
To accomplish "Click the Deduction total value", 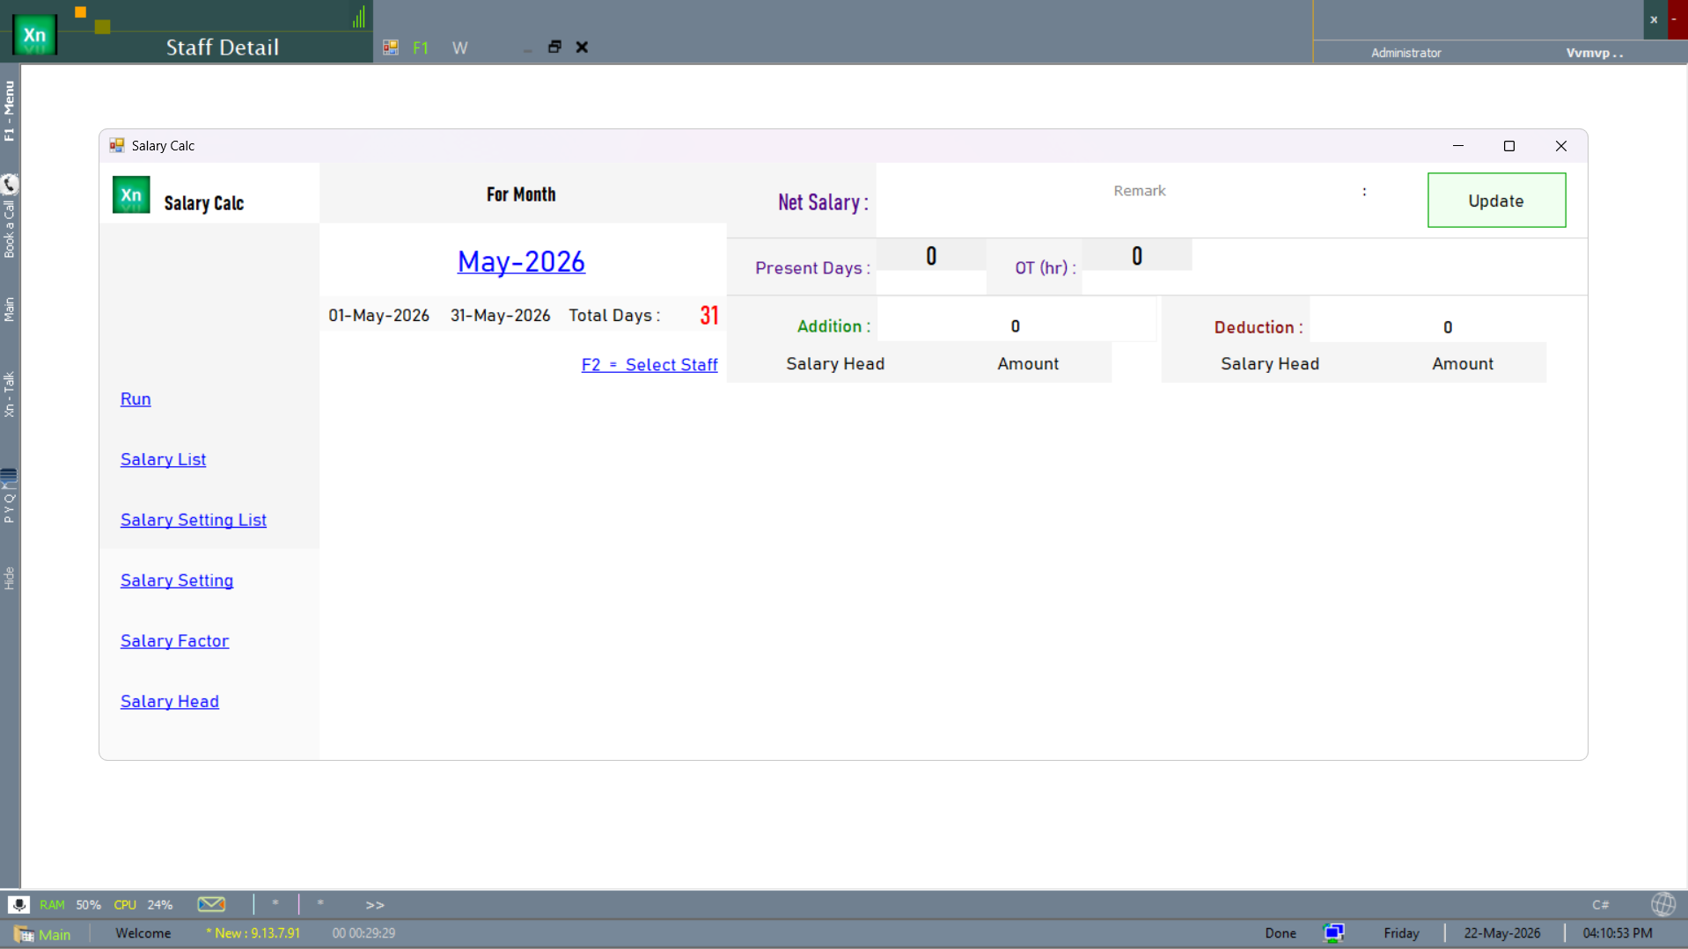I will click(1448, 327).
